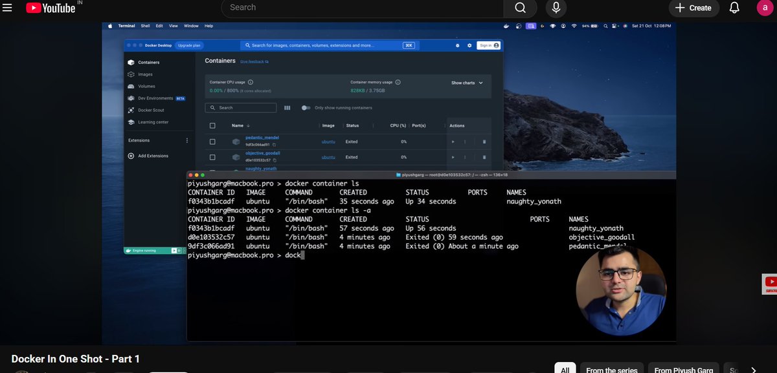Open the View menu in menu bar
This screenshot has width=777, height=373.
(174, 26)
